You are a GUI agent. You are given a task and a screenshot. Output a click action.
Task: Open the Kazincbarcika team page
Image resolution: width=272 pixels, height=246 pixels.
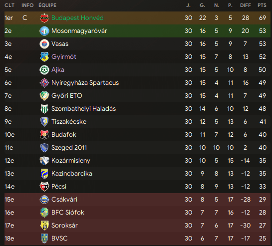click(x=72, y=174)
